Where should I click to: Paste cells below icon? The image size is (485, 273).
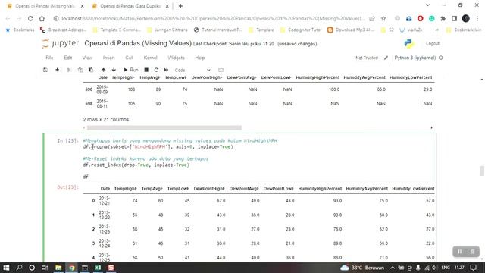pos(91,70)
